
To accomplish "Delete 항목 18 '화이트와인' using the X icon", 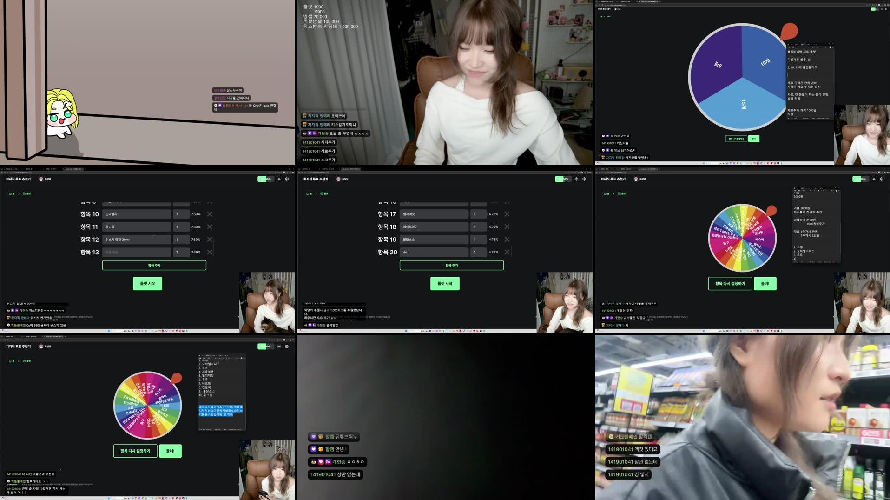I will (x=507, y=227).
